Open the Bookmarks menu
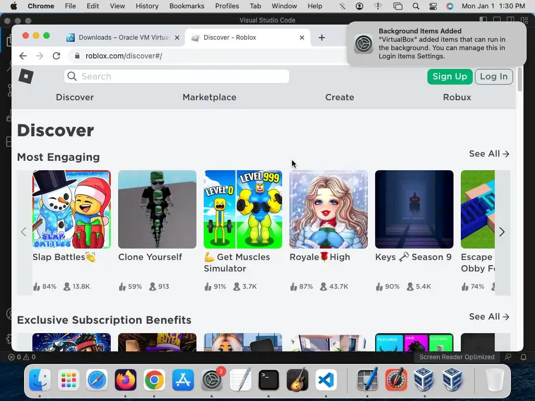 point(187,6)
